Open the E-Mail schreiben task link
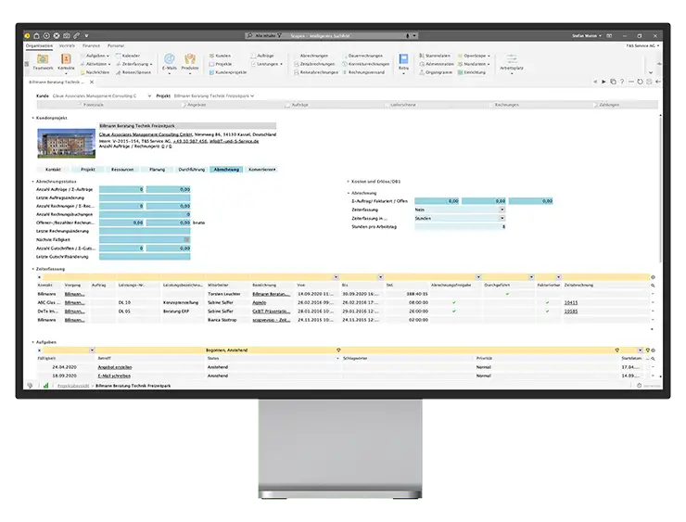Image resolution: width=686 pixels, height=522 pixels. (x=114, y=376)
